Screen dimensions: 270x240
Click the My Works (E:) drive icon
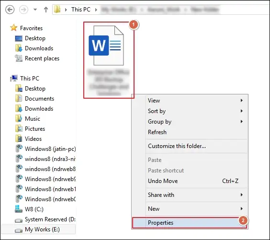click(19, 230)
